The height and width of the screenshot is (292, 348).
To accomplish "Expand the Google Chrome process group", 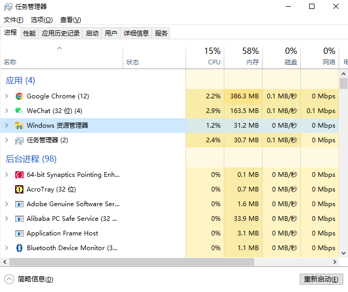I will 6,96.
